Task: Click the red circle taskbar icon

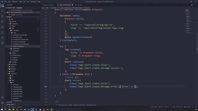Action: tap(44, 109)
